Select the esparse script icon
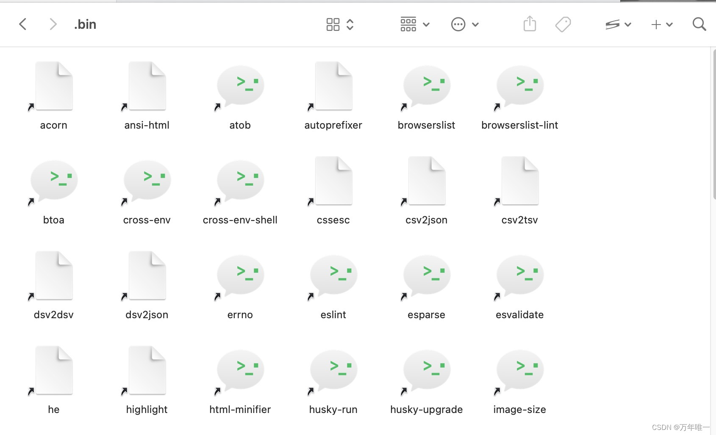Viewport: 716px width, 435px height. pos(427,275)
